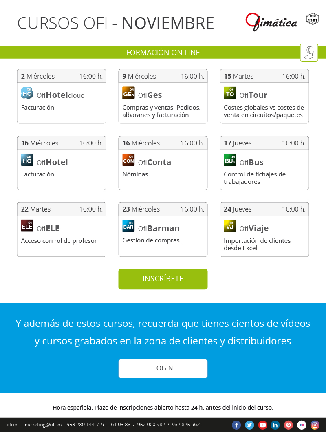Click the OfiViaje VJ icon
Viewport: 326px width, 432px height.
230,226
